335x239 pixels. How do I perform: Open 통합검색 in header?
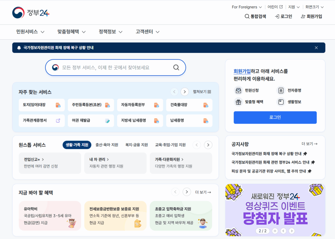coord(255,16)
